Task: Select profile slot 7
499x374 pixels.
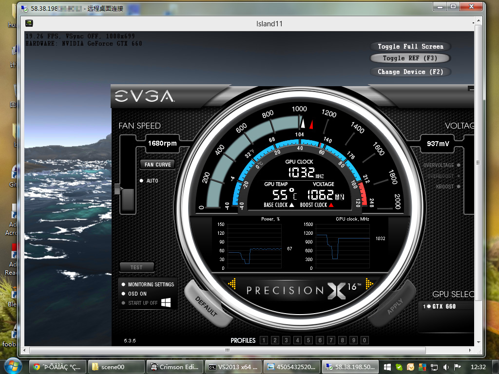Action: pos(331,340)
